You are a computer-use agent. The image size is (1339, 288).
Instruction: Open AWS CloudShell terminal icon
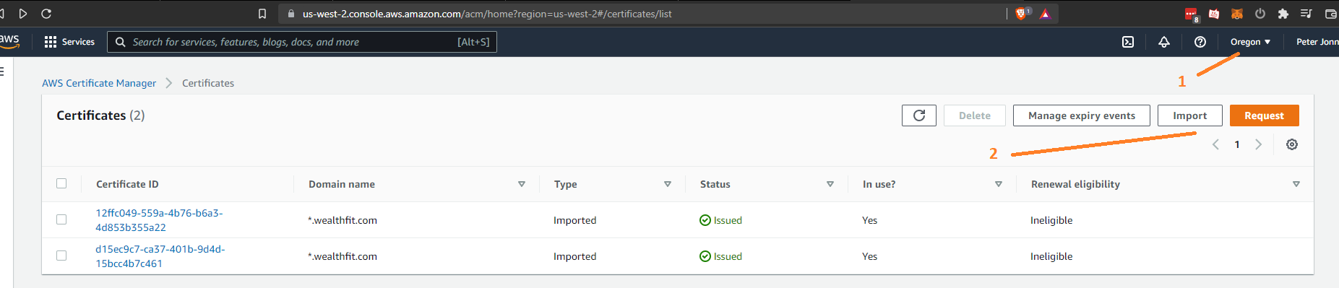coord(1128,42)
